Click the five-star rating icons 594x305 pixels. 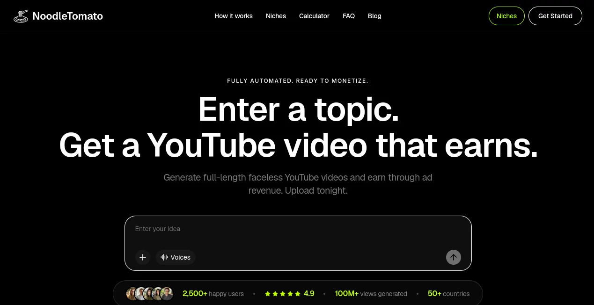pos(283,294)
